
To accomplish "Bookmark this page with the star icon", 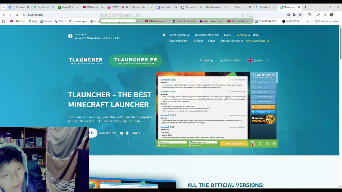I will click(x=300, y=15).
